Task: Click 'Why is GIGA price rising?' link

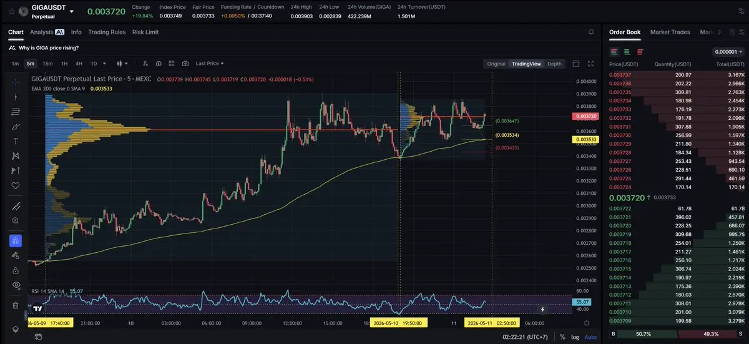Action: 49,48
